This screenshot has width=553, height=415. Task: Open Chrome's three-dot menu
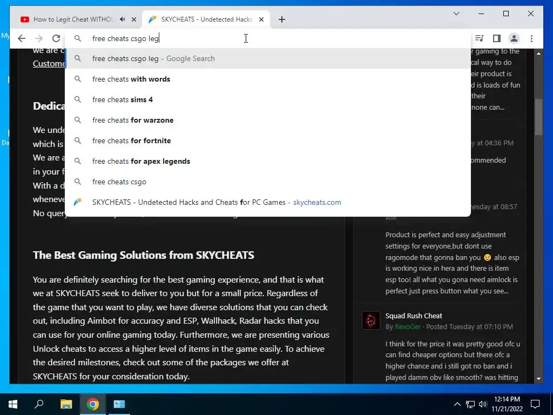(x=531, y=38)
